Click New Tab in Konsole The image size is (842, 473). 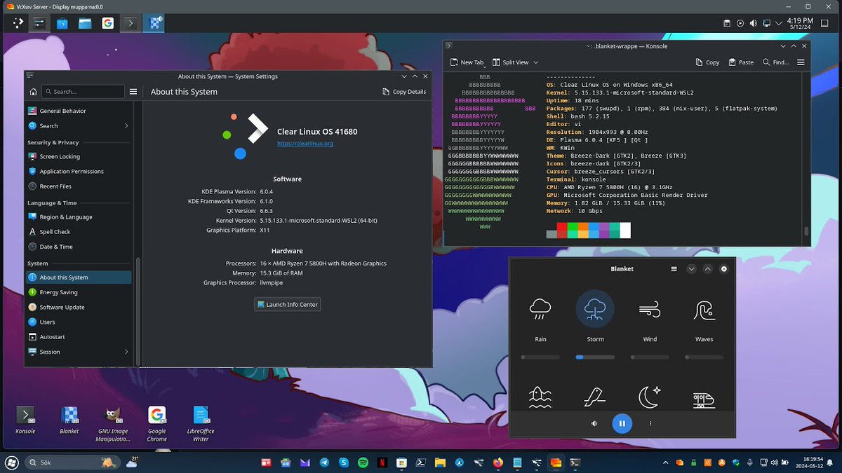pyautogui.click(x=467, y=62)
